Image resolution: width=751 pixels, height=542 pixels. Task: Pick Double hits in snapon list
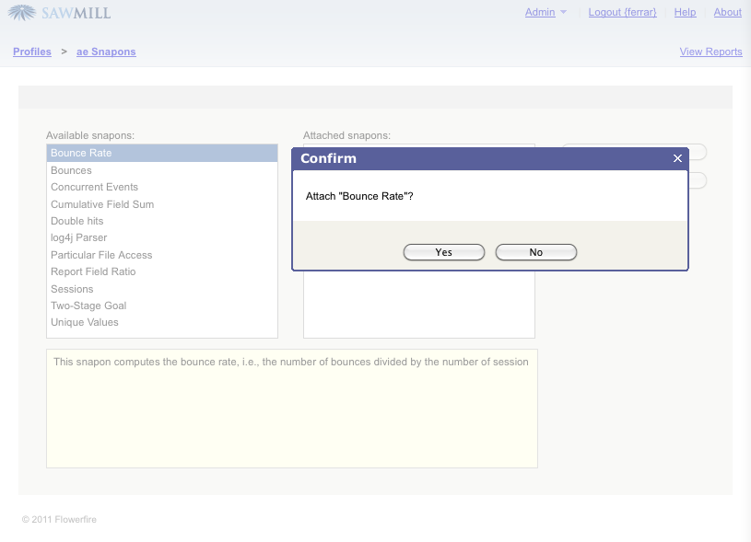[76, 221]
